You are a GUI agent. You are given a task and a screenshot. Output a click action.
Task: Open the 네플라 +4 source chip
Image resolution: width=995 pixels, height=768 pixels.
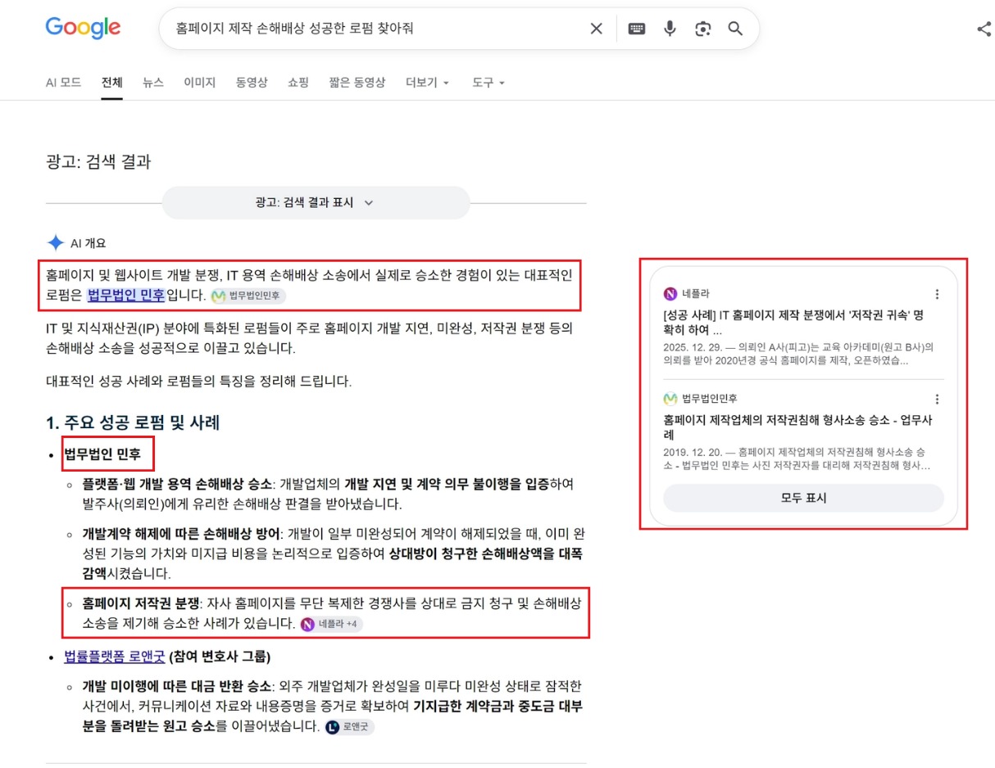coord(330,624)
